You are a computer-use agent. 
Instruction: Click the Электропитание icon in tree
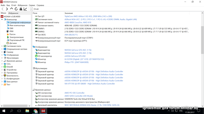[8, 37]
